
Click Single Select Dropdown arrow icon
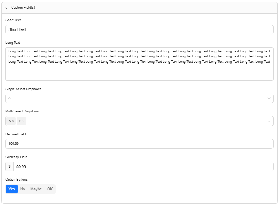(x=269, y=98)
